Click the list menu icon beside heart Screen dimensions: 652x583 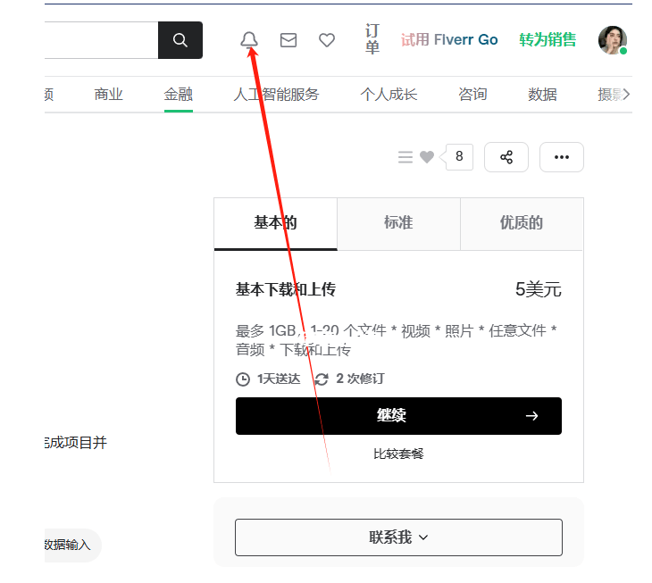[x=405, y=157]
